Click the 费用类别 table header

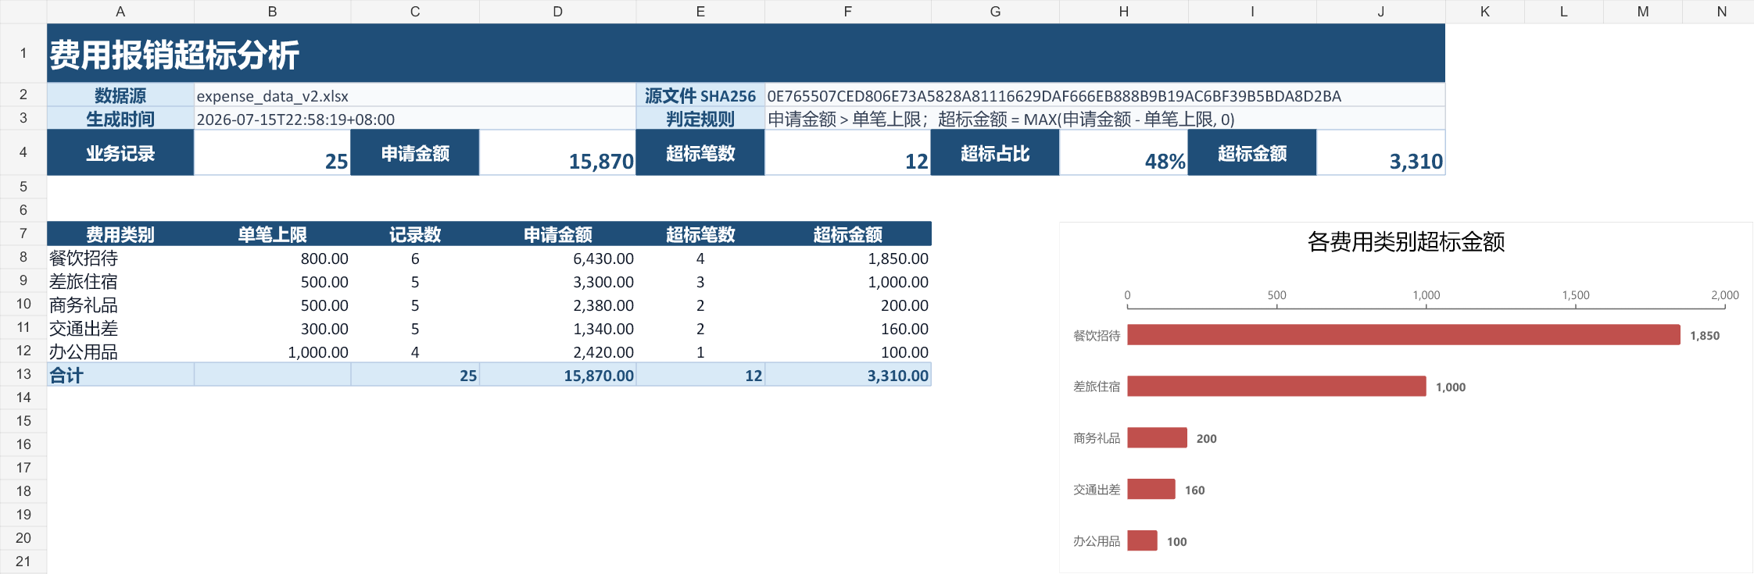point(120,234)
